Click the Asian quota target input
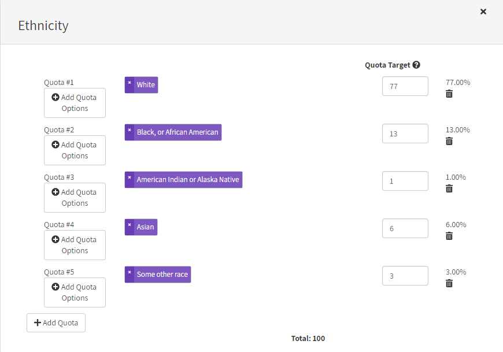Image resolution: width=503 pixels, height=352 pixels. tap(405, 228)
